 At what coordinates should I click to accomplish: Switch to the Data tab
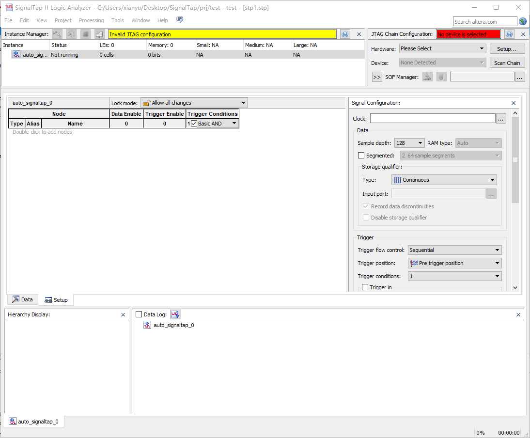pyautogui.click(x=23, y=299)
